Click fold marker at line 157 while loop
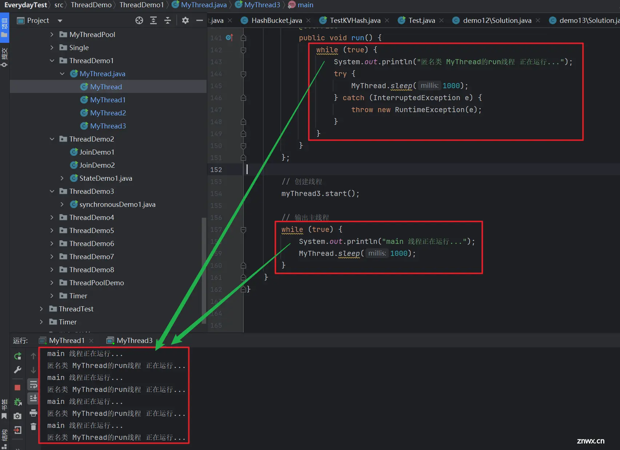 pos(244,230)
